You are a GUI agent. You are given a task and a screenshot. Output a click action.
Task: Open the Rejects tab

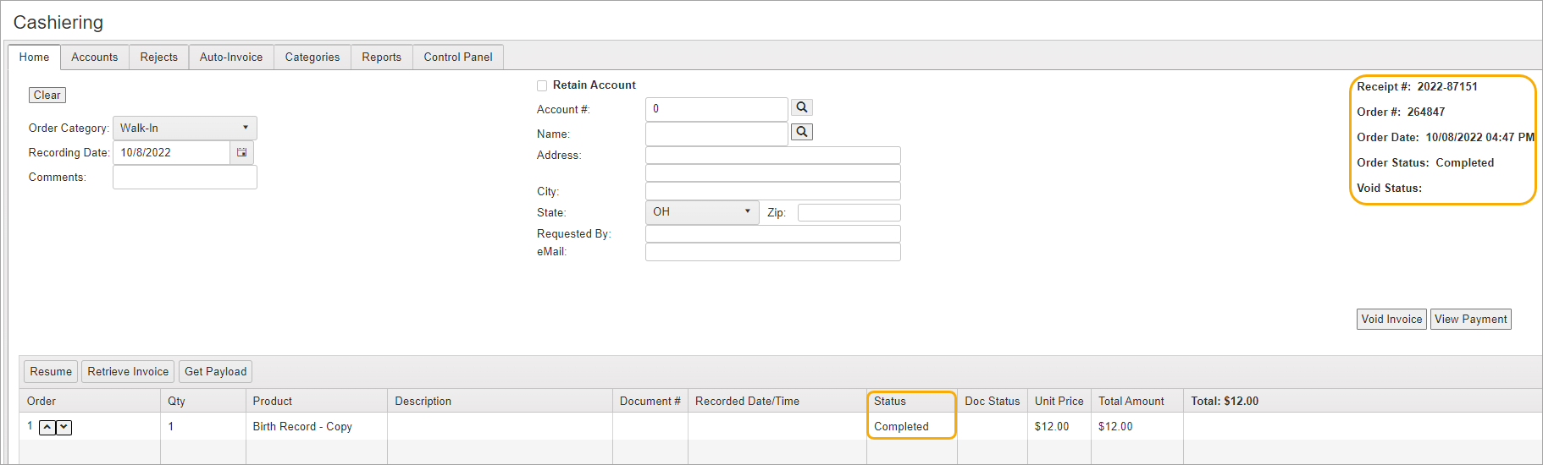(158, 57)
